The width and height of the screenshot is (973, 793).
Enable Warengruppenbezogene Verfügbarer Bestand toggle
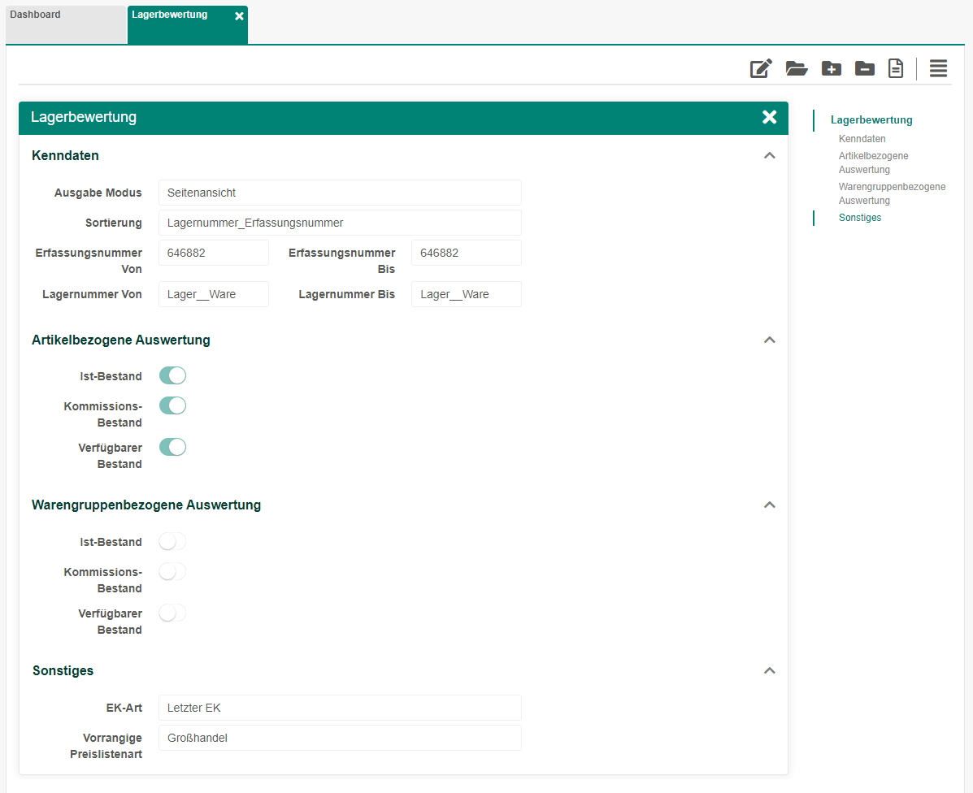click(x=172, y=613)
